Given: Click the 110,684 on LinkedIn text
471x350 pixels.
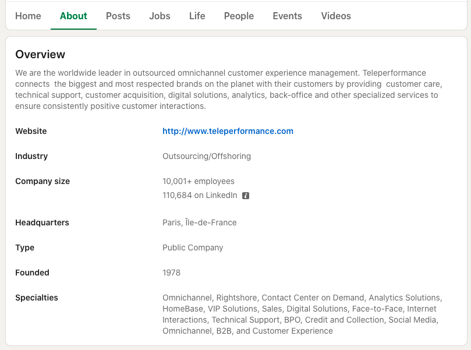Looking at the screenshot, I should [x=200, y=195].
